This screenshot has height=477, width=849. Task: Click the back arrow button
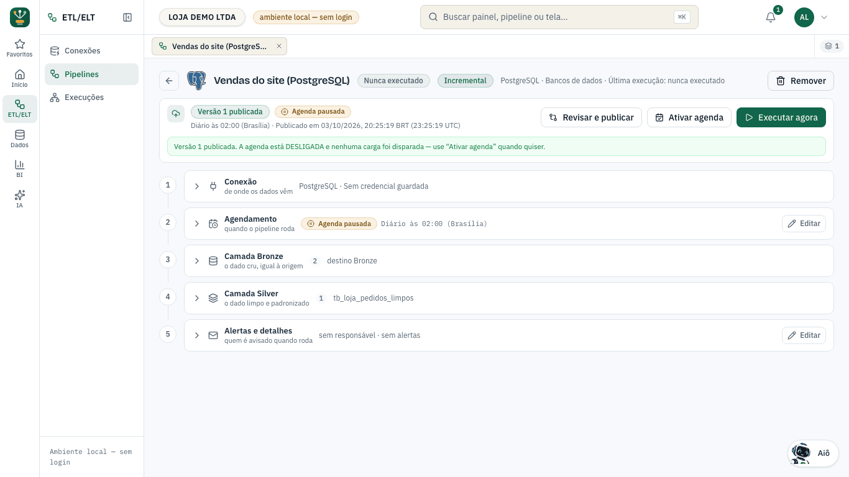[x=169, y=81]
